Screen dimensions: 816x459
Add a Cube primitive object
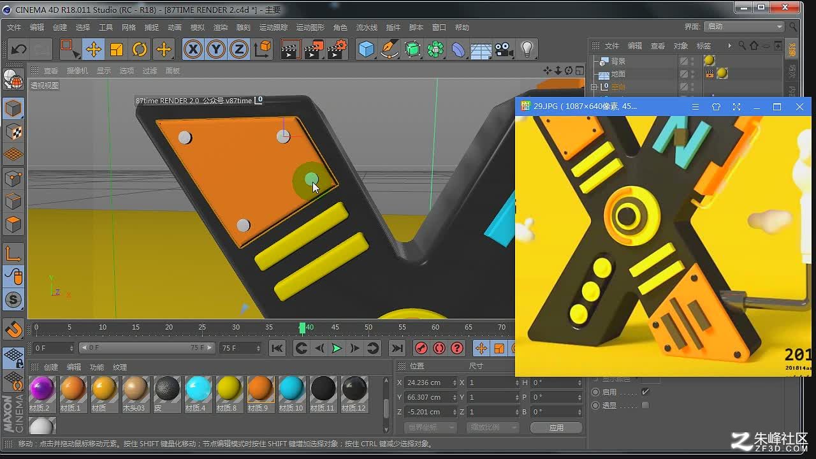coord(366,49)
